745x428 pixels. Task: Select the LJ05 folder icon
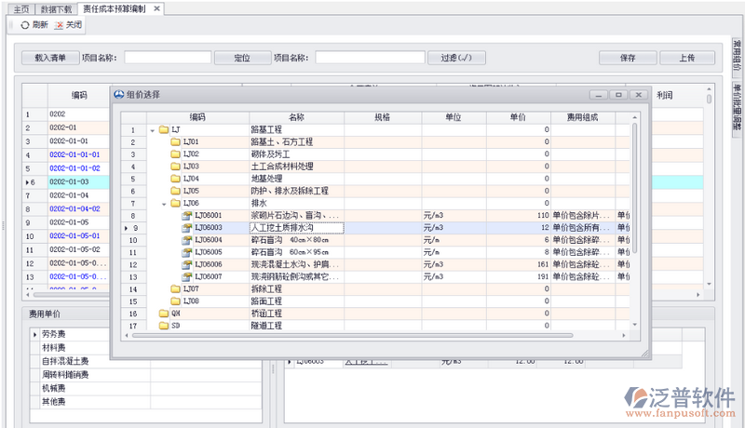[175, 191]
